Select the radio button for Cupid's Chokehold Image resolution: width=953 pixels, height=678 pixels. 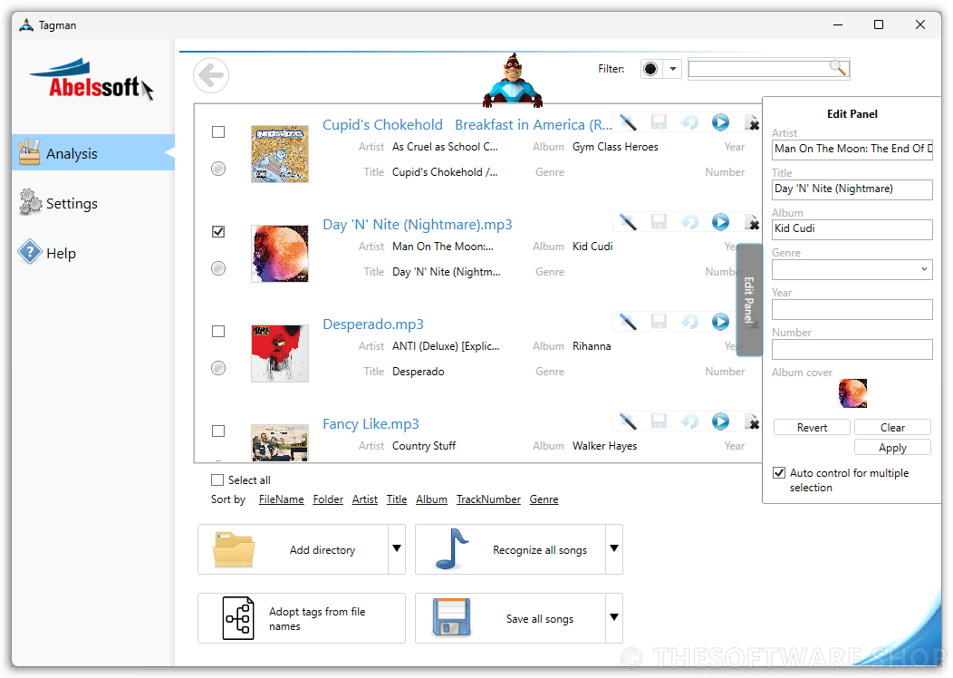[218, 169]
